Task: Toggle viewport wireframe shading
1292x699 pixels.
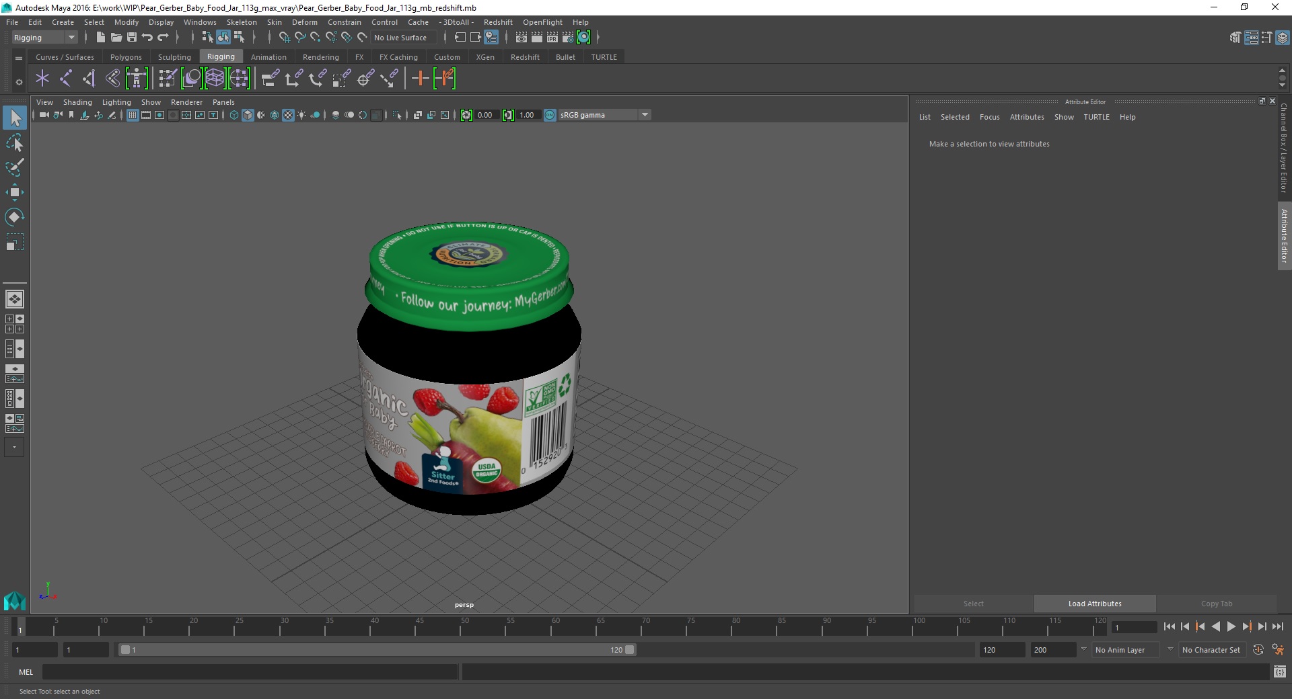Action: (234, 115)
